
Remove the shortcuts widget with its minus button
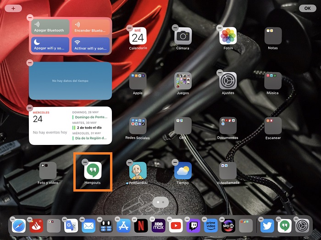30,18
